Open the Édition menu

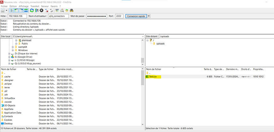tap(13, 6)
